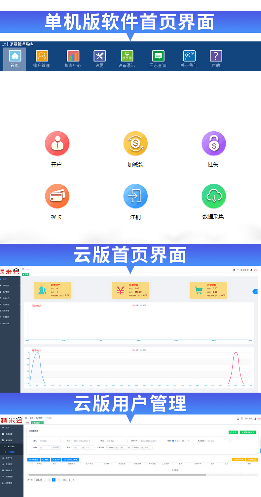Click the page 1 pagination button
The image size is (261, 497).
(x=54, y=480)
